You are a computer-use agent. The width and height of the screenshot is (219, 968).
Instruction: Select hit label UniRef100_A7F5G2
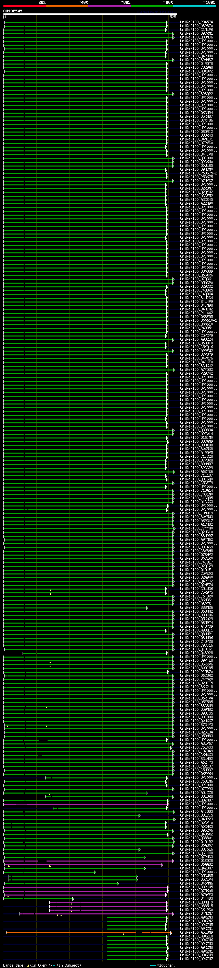pyautogui.click(x=196, y=370)
